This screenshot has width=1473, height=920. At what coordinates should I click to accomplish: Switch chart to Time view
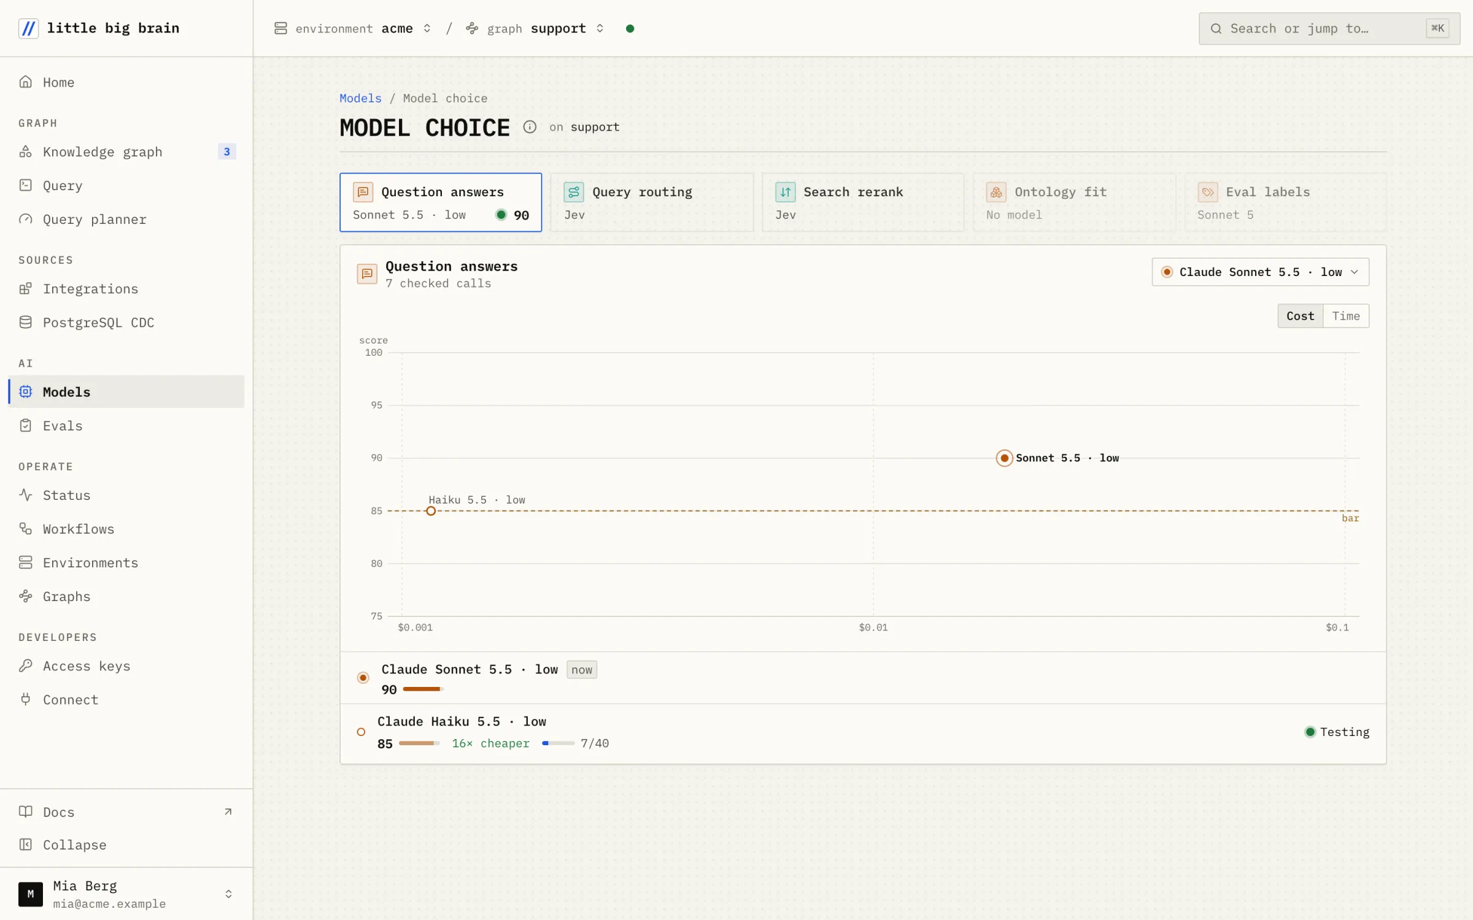tap(1346, 316)
